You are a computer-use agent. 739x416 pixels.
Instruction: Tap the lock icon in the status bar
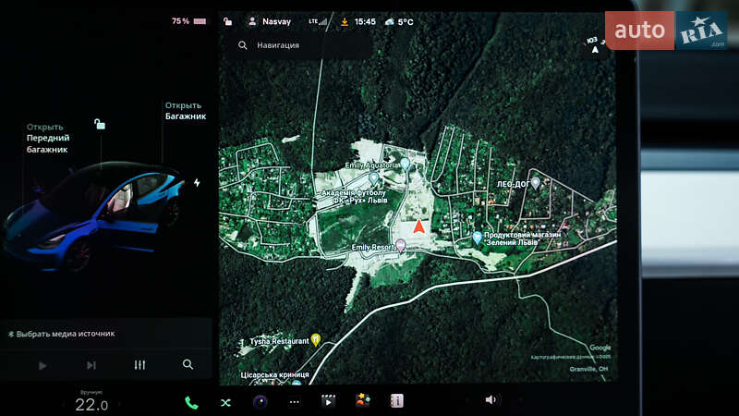pyautogui.click(x=227, y=21)
